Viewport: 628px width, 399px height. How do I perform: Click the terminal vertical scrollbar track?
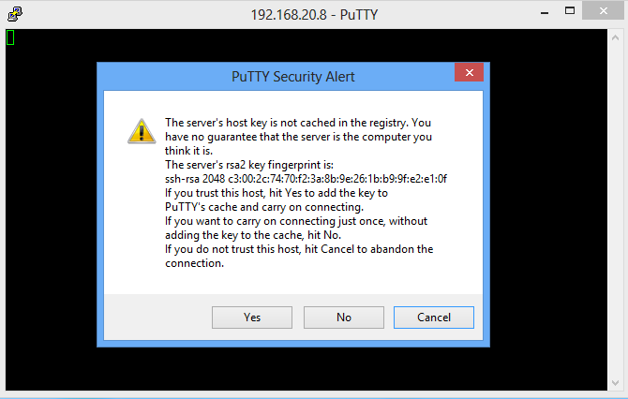(x=615, y=210)
